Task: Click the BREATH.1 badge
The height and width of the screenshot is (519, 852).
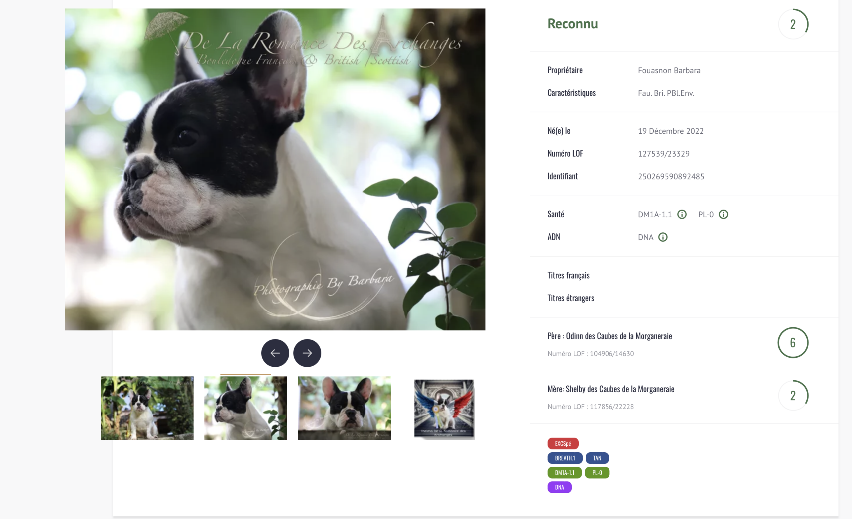Action: [565, 458]
